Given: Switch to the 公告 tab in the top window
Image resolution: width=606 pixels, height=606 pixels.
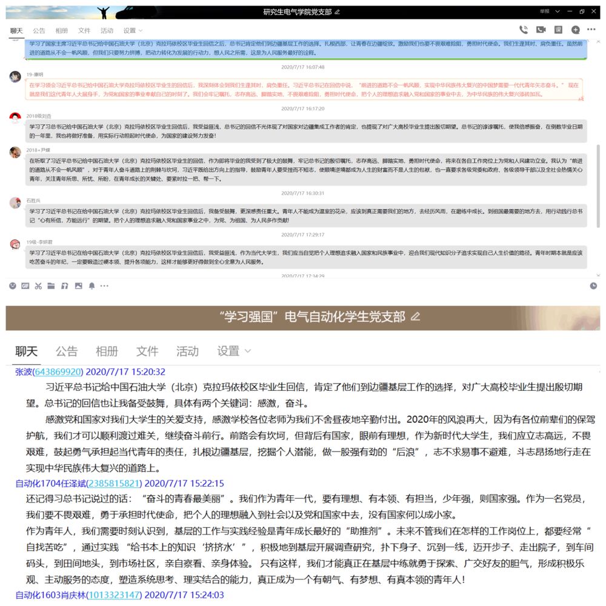Looking at the screenshot, I should [39, 30].
